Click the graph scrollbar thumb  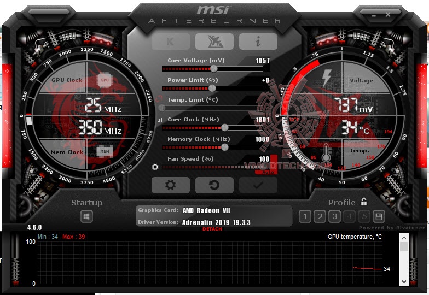404,246
